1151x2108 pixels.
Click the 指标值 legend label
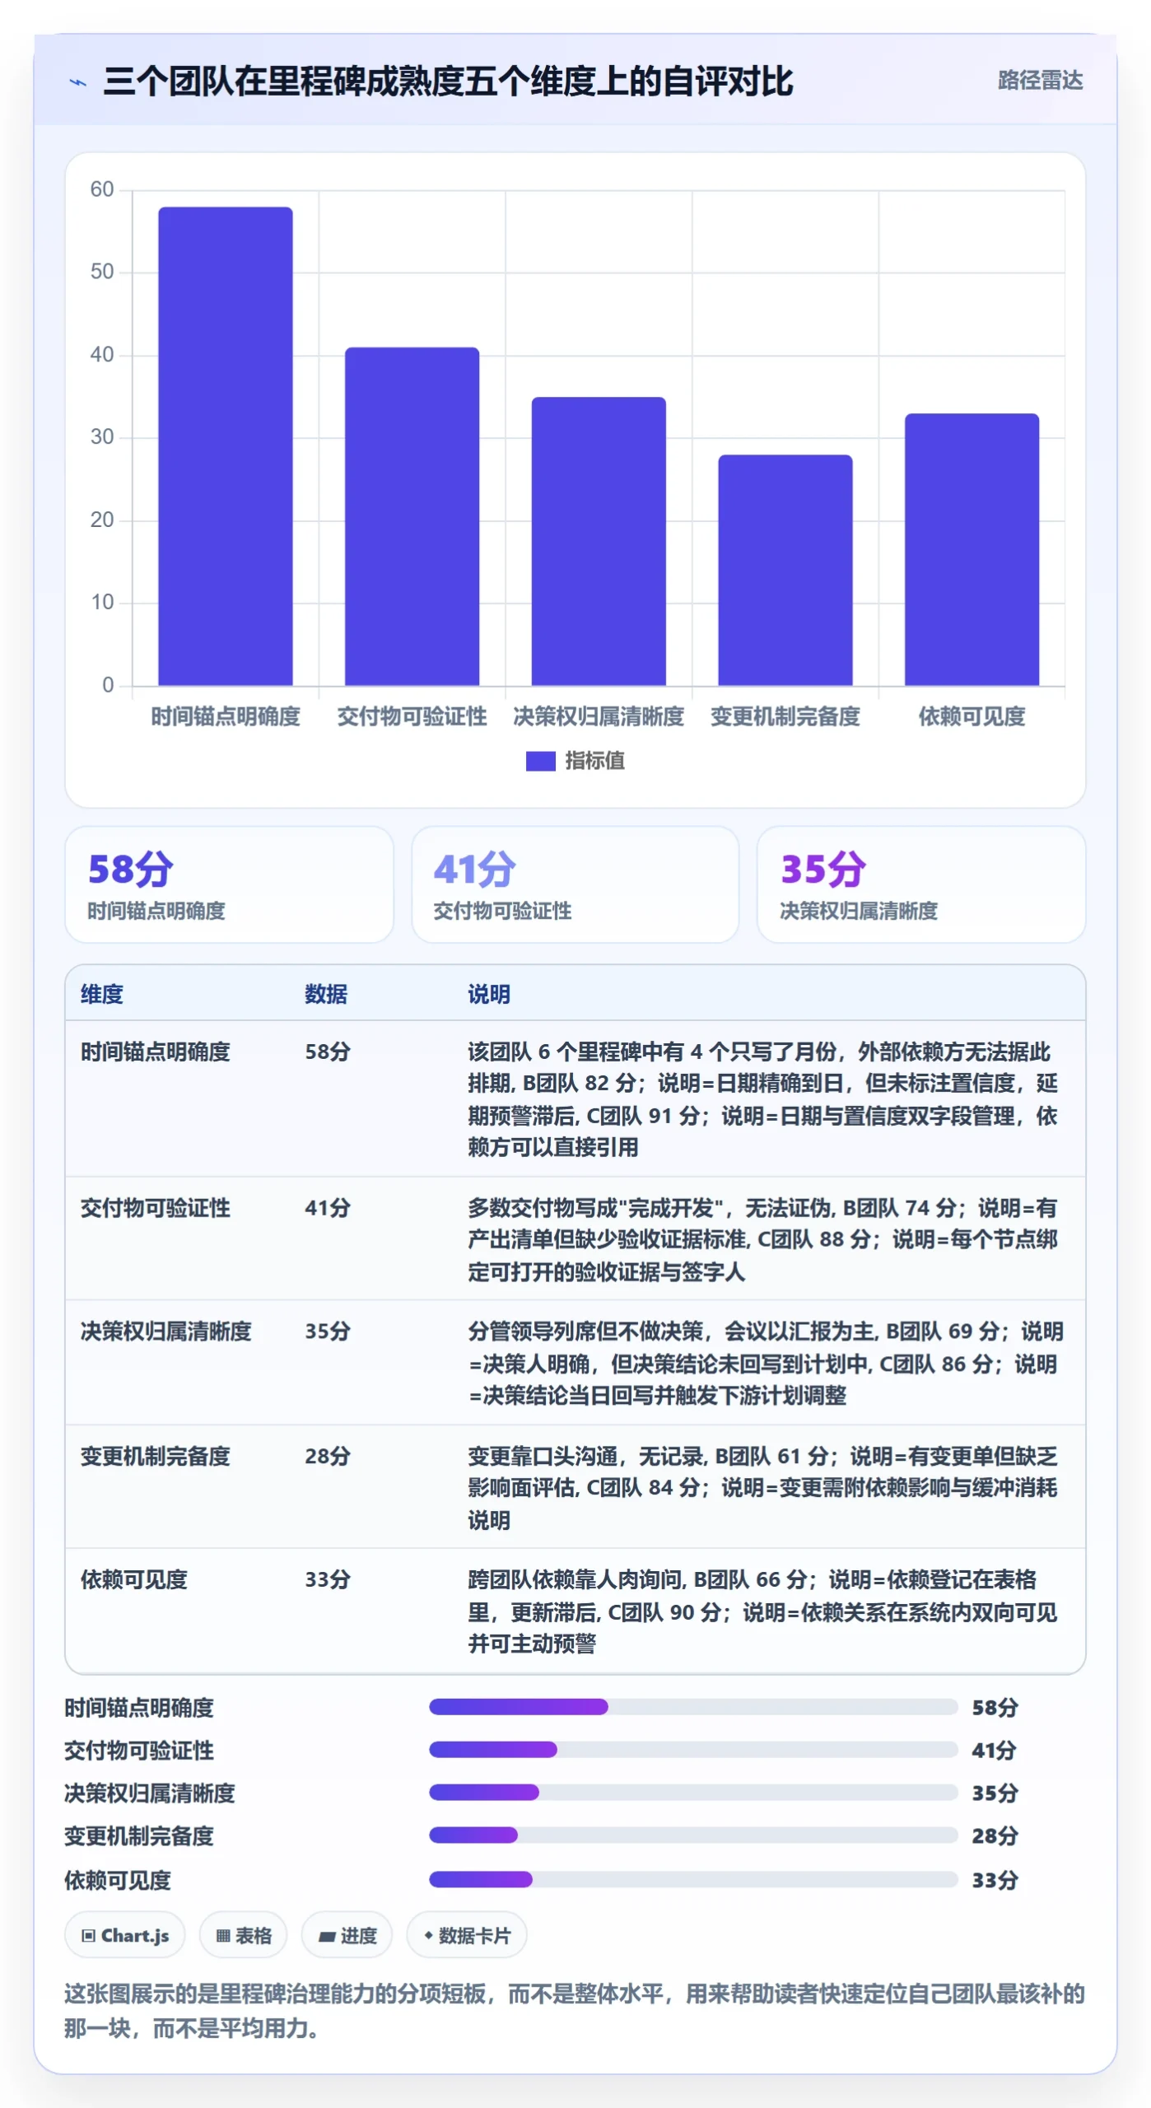(x=594, y=761)
